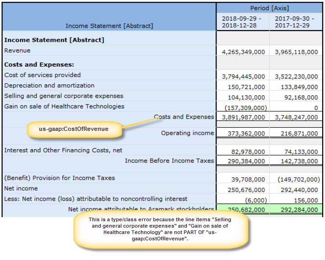The image size is (325, 260).
Task: Select the Period [Axis] column header
Action: (x=269, y=8)
